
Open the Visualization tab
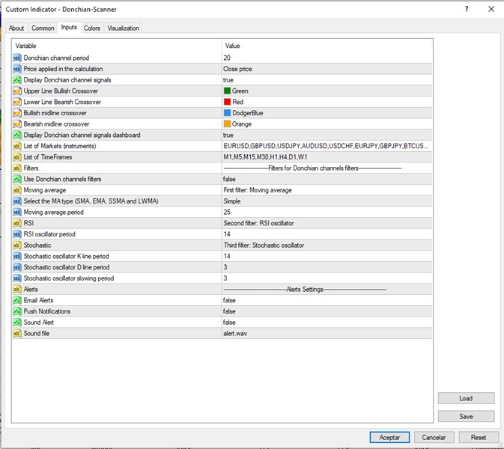pyautogui.click(x=123, y=28)
